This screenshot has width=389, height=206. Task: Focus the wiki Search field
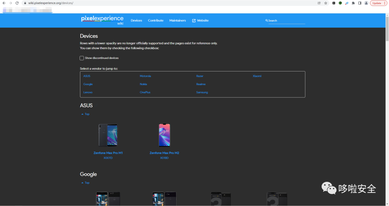pos(287,21)
